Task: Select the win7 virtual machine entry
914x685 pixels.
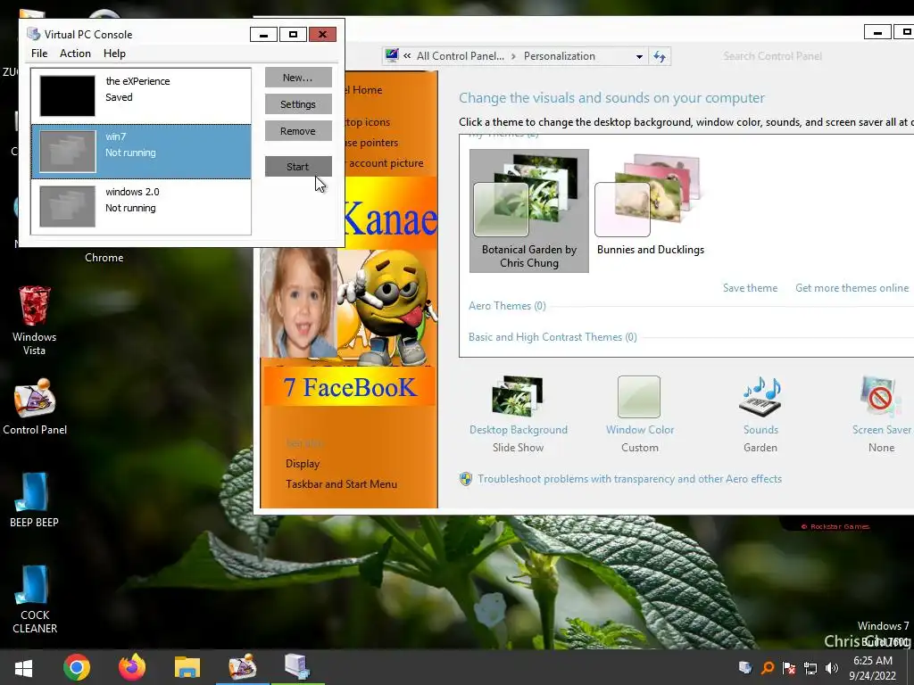Action: (x=141, y=152)
